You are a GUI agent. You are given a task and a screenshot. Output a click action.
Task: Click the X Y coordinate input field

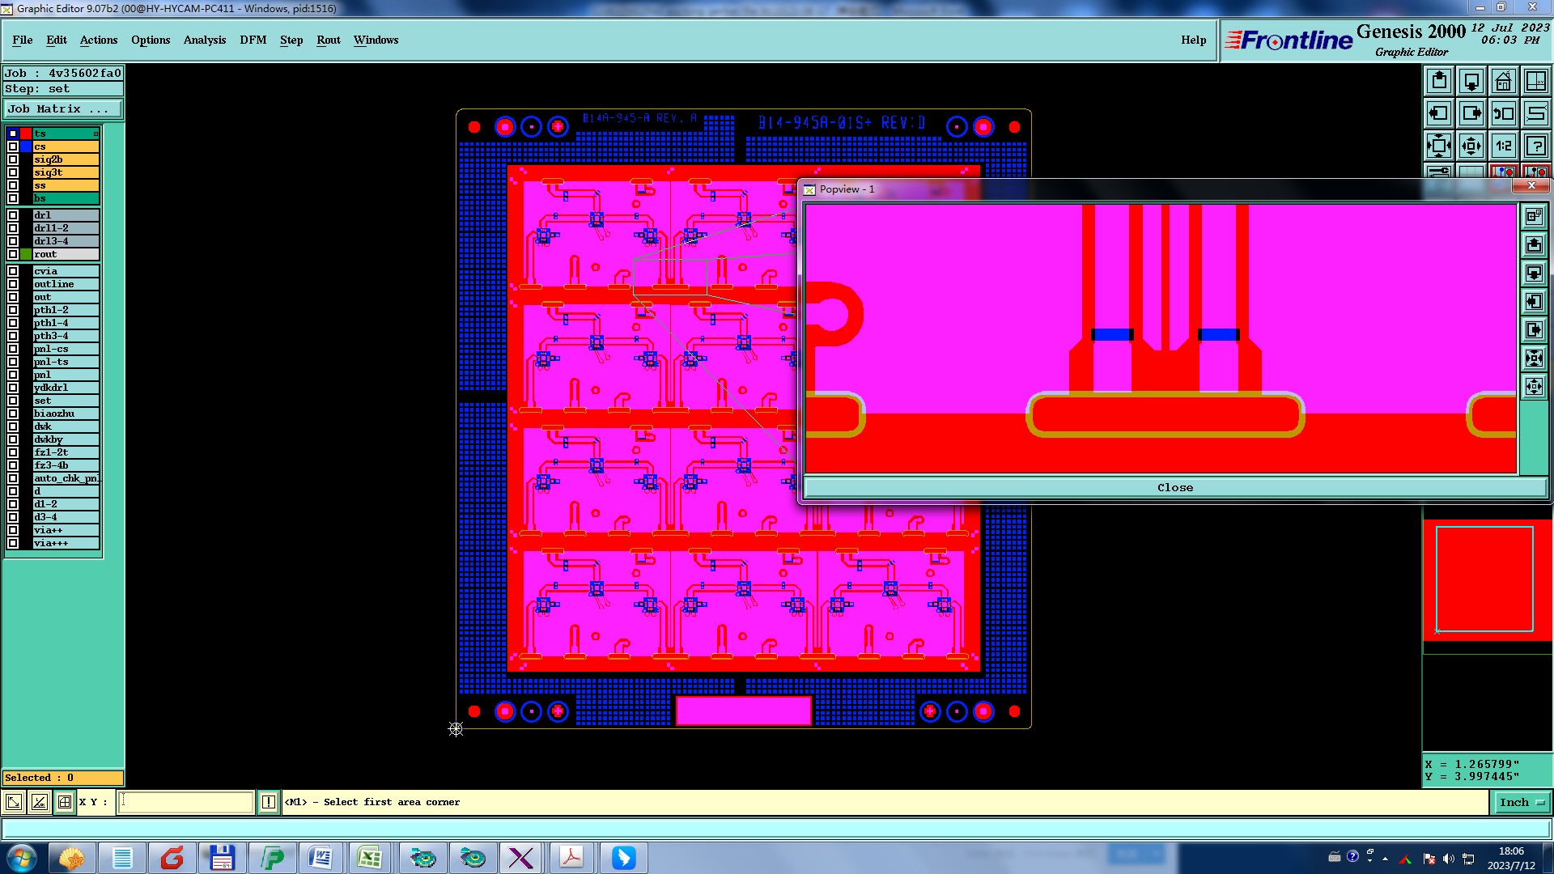(186, 802)
